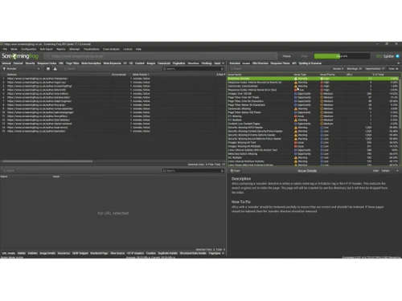Click the Clear button
Image resolution: width=402 pixels, height=301 pixels.
point(304,56)
